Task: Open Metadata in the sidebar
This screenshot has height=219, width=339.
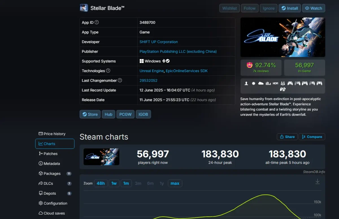Action: point(55,164)
